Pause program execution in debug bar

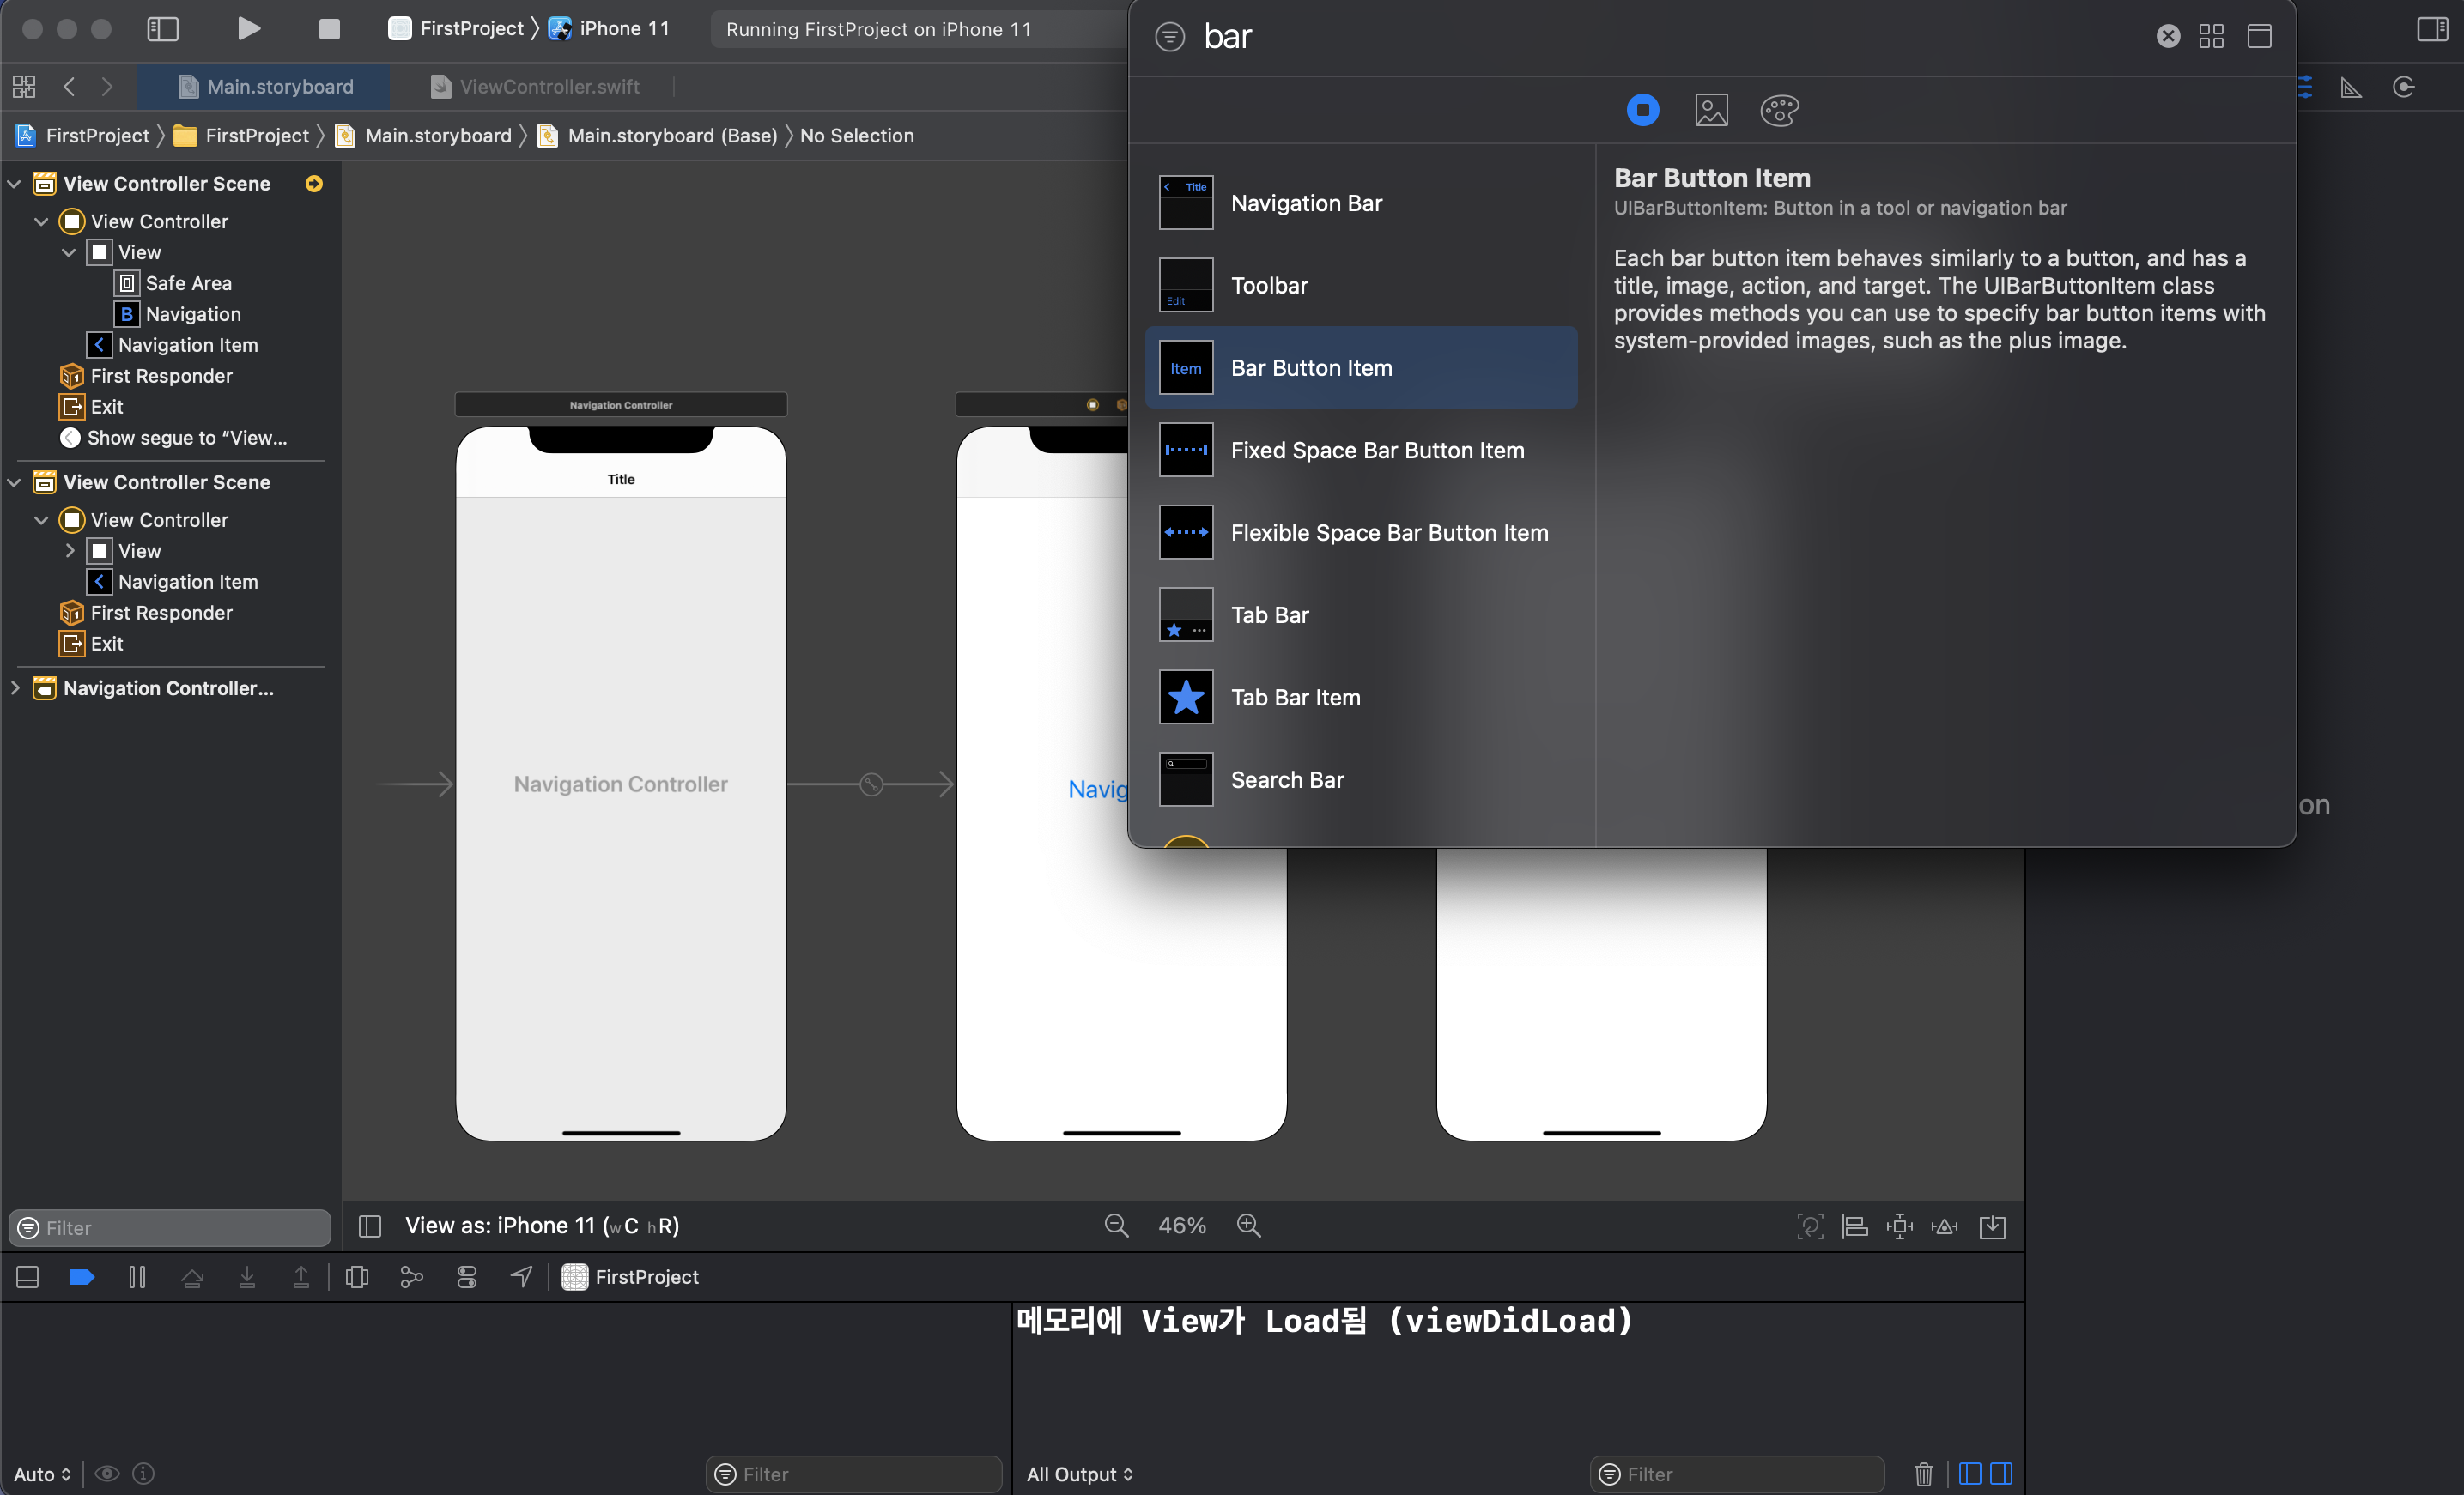click(137, 1277)
